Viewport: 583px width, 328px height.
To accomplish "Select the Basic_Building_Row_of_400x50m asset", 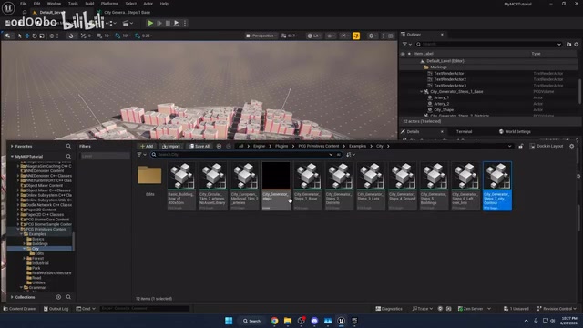I will click(x=181, y=185).
